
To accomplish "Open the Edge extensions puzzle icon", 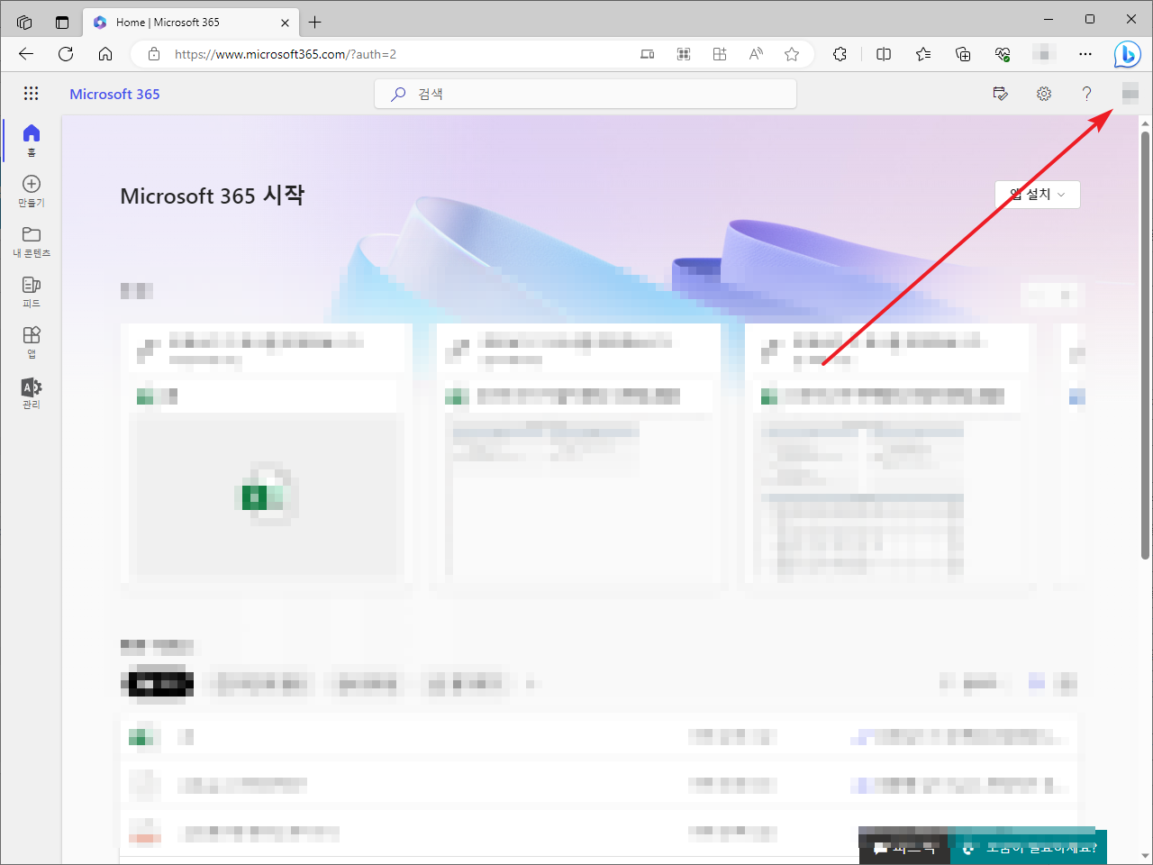I will pos(840,54).
